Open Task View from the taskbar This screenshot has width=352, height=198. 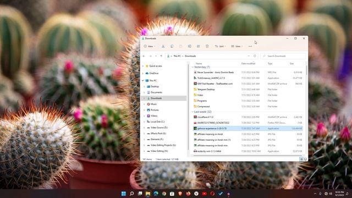pos(140,194)
